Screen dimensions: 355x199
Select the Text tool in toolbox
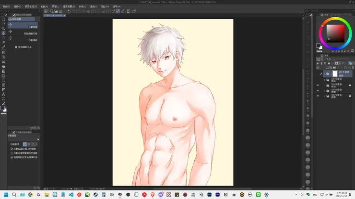(x=3, y=94)
